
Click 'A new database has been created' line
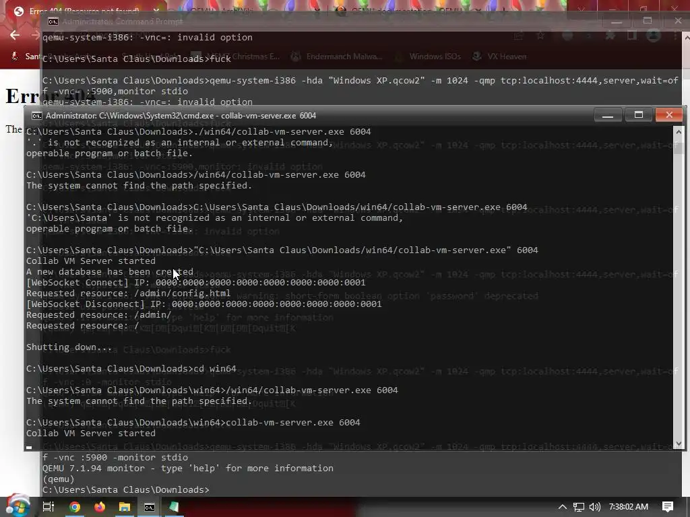coord(110,272)
